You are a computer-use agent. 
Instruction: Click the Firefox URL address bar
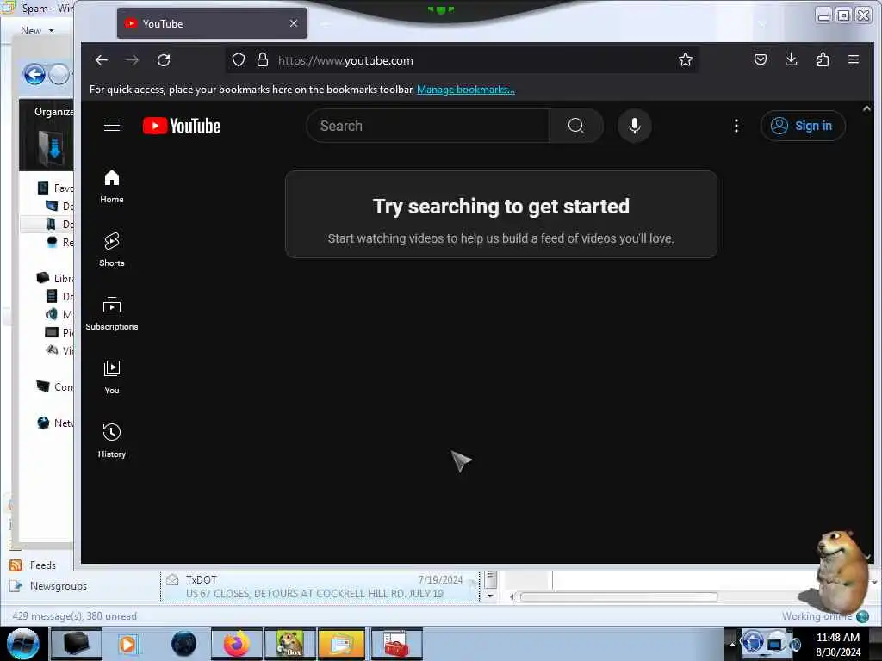(462, 60)
